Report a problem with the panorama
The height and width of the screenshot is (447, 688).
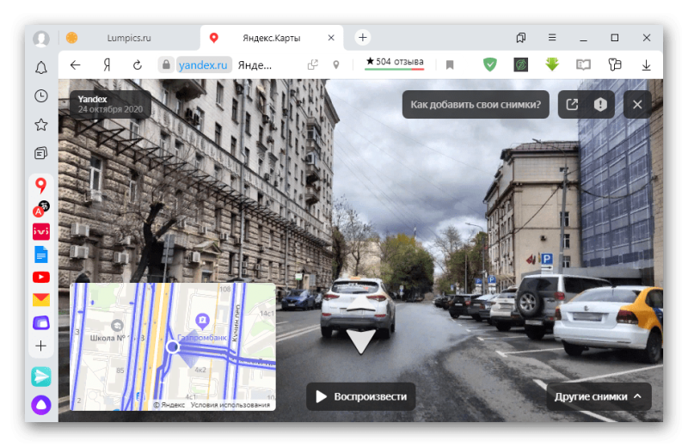pos(600,104)
